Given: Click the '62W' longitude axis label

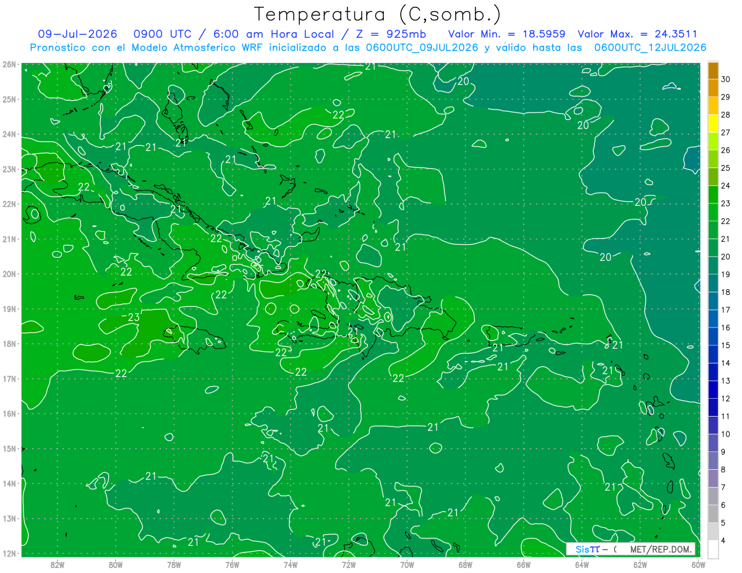Looking at the screenshot, I should pyautogui.click(x=640, y=564).
